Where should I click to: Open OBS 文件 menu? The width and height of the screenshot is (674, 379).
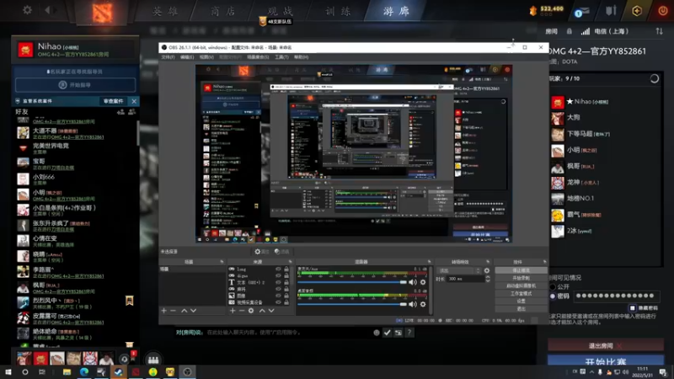(168, 57)
